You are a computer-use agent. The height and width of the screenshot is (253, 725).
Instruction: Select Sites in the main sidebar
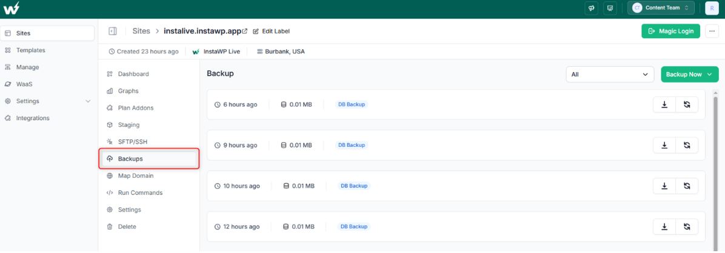click(47, 33)
